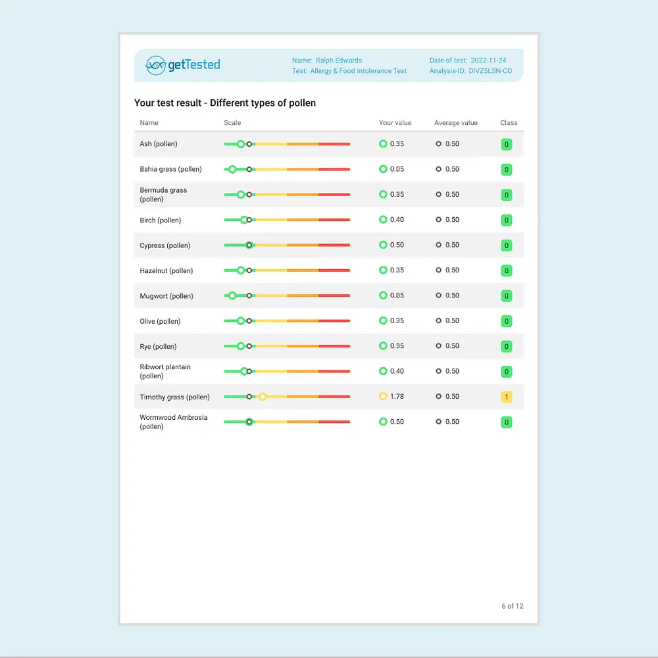The width and height of the screenshot is (658, 658).
Task: Click the green value circle for Olive pollen
Action: click(x=383, y=321)
